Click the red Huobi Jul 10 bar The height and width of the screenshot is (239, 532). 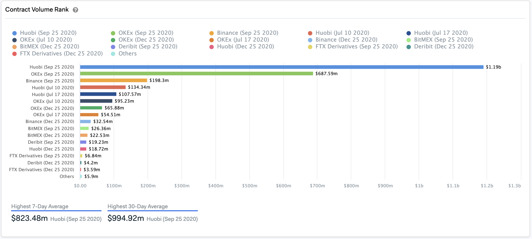103,87
